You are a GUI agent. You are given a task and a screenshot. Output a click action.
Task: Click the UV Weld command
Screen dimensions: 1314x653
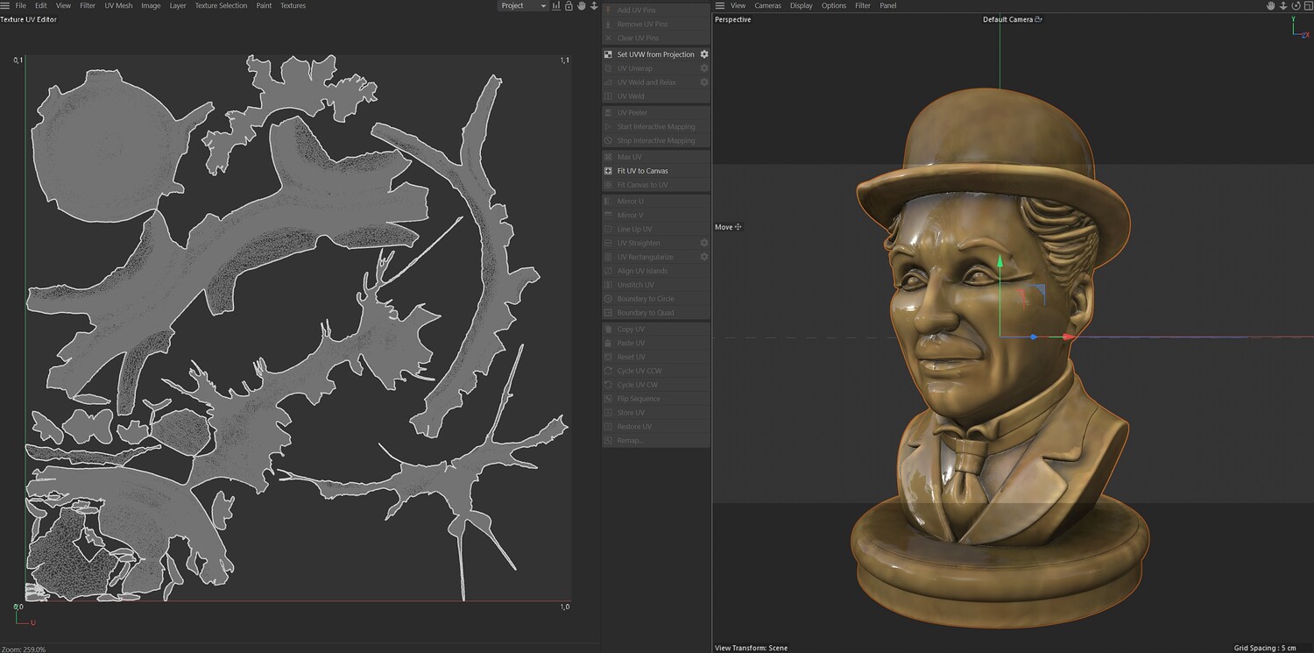pos(656,96)
